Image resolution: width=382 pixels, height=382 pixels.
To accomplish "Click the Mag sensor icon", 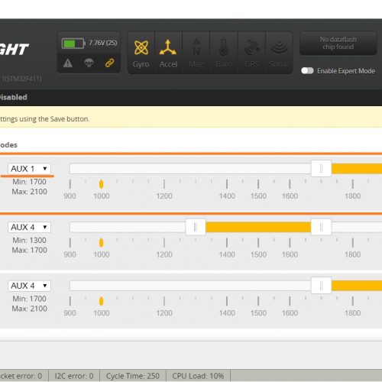I will 196,53.
